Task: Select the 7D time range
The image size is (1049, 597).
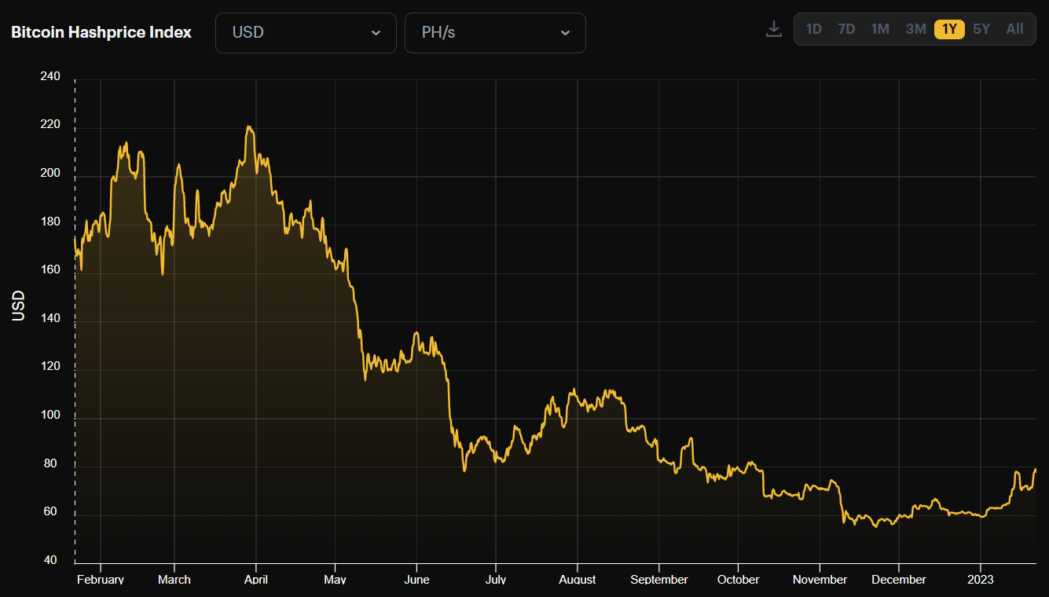Action: pyautogui.click(x=846, y=29)
